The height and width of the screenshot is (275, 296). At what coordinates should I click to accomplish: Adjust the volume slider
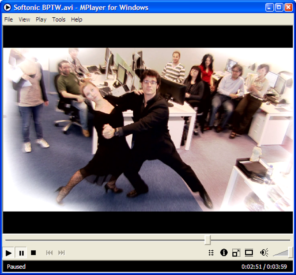(x=283, y=253)
